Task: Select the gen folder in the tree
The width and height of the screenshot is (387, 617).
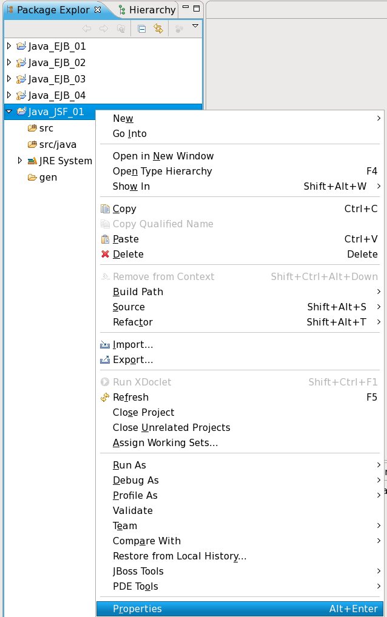Action: click(x=48, y=178)
